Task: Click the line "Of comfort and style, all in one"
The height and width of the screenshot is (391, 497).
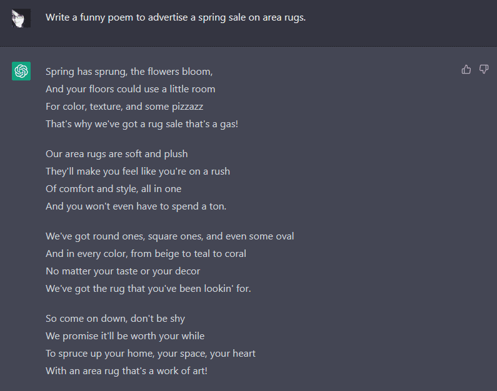Action: 113,189
